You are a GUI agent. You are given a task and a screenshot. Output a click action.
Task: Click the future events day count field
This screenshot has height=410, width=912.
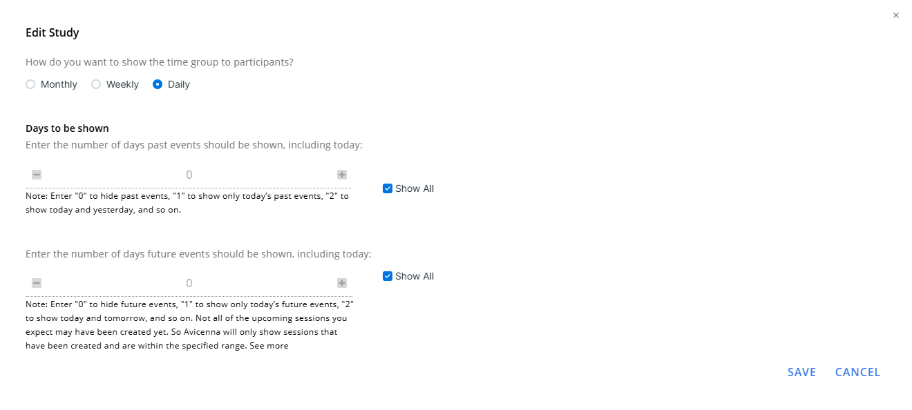tap(189, 283)
